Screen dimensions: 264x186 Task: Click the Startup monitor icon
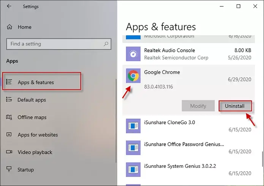[9, 169]
